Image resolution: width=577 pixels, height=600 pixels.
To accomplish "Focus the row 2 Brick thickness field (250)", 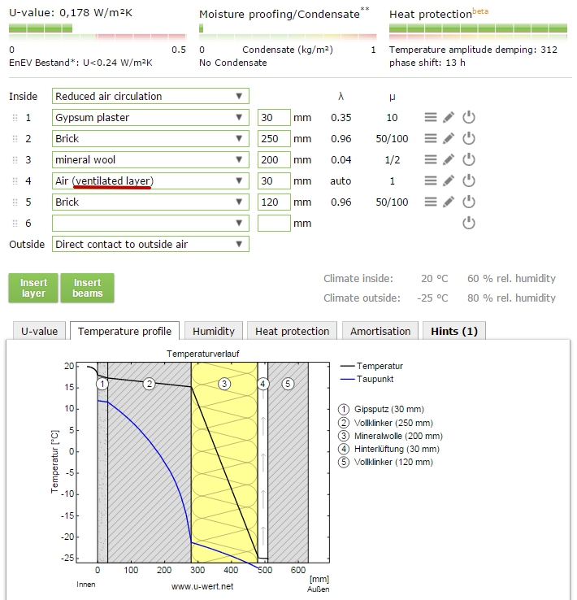I will pos(274,138).
